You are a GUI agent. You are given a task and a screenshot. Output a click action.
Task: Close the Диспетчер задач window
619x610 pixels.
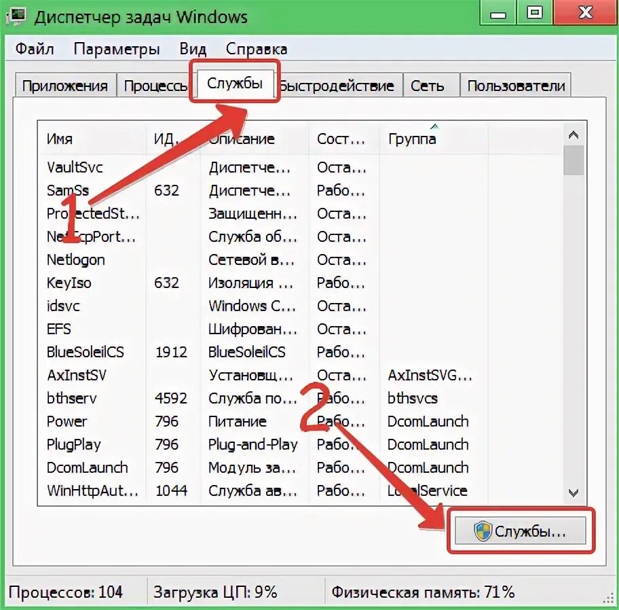click(x=585, y=13)
